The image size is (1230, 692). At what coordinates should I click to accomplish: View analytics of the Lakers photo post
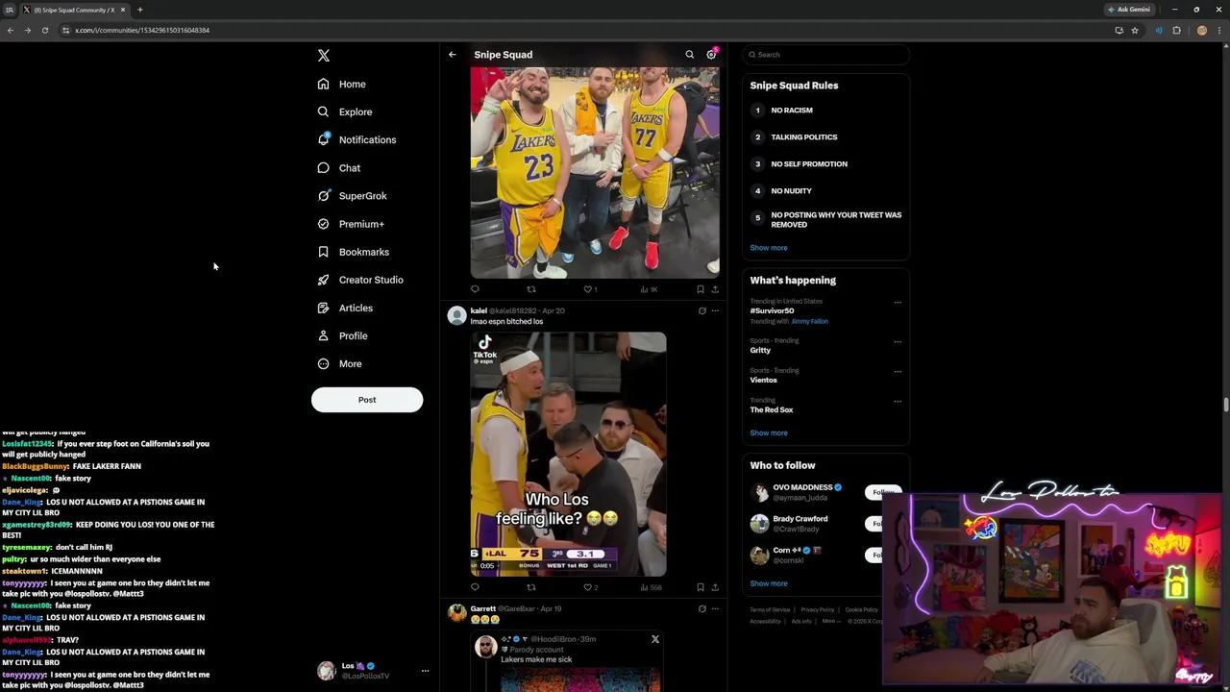point(651,288)
